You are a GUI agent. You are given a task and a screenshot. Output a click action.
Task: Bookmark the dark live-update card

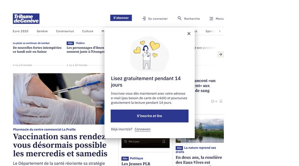point(164,142)
